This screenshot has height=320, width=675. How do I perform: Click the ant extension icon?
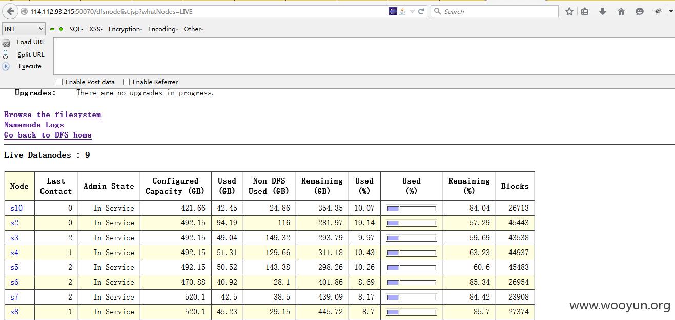point(658,11)
